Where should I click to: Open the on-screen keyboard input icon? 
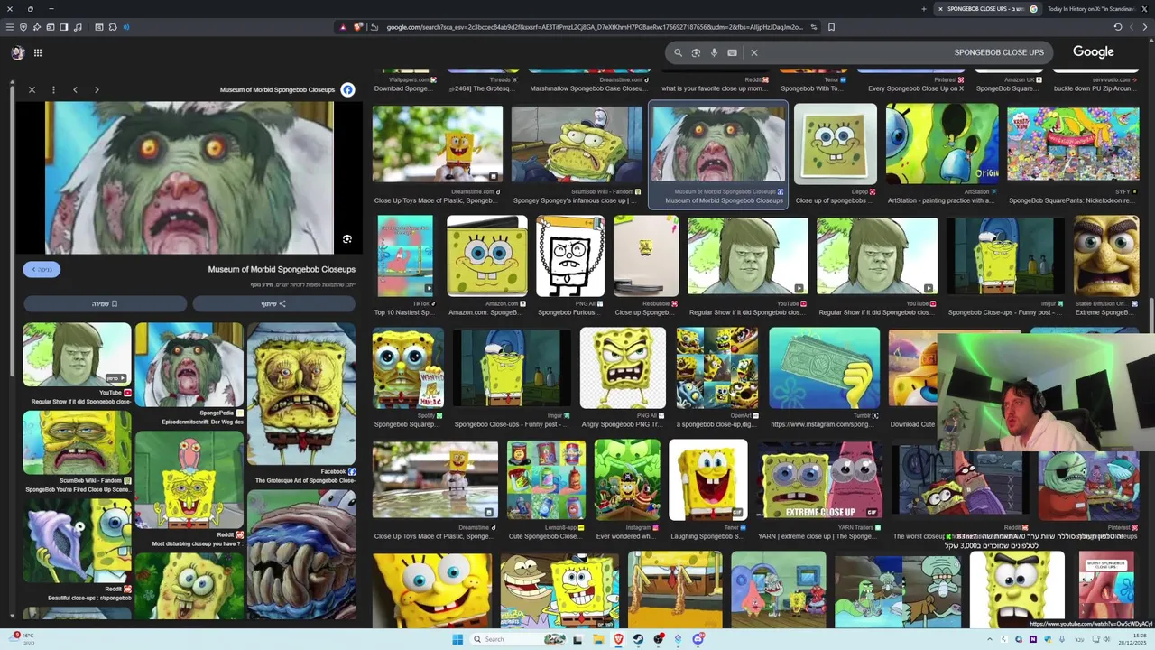tap(732, 52)
